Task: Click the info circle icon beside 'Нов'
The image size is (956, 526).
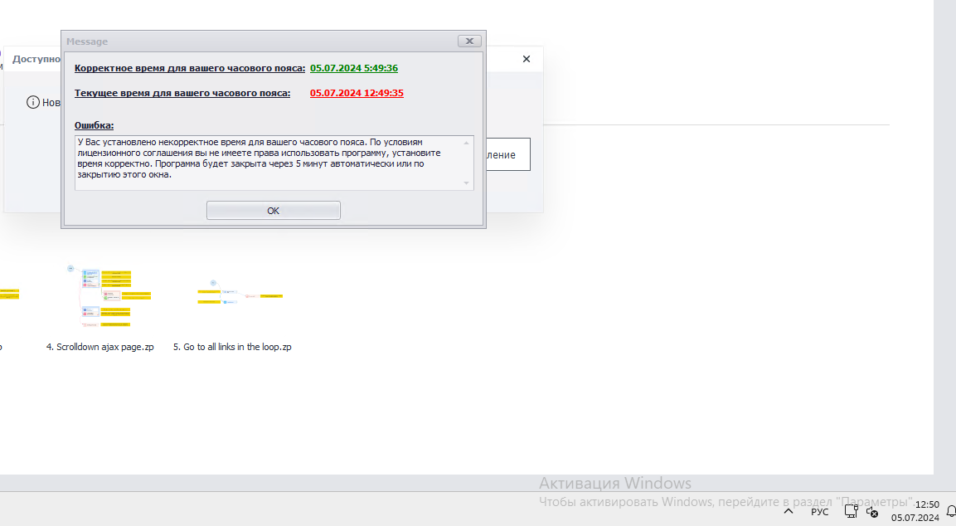Action: pyautogui.click(x=33, y=103)
